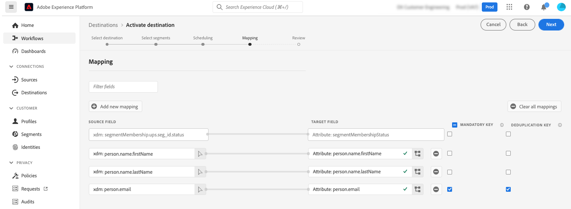This screenshot has width=571, height=209.
Task: Enable deduplication key for person.name.firstName
Action: [508, 153]
